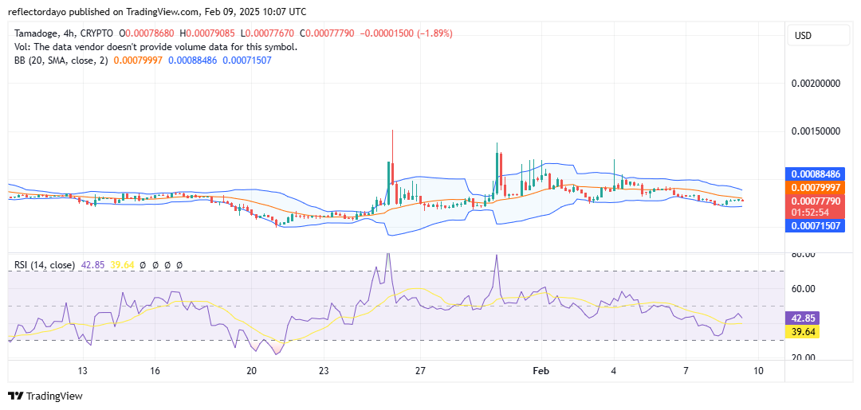Click the 20.00 RSI axis label
This screenshot has width=861, height=410.
tap(804, 357)
